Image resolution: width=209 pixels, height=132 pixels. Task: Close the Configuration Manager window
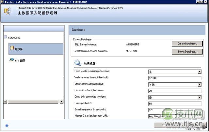tap(205, 2)
